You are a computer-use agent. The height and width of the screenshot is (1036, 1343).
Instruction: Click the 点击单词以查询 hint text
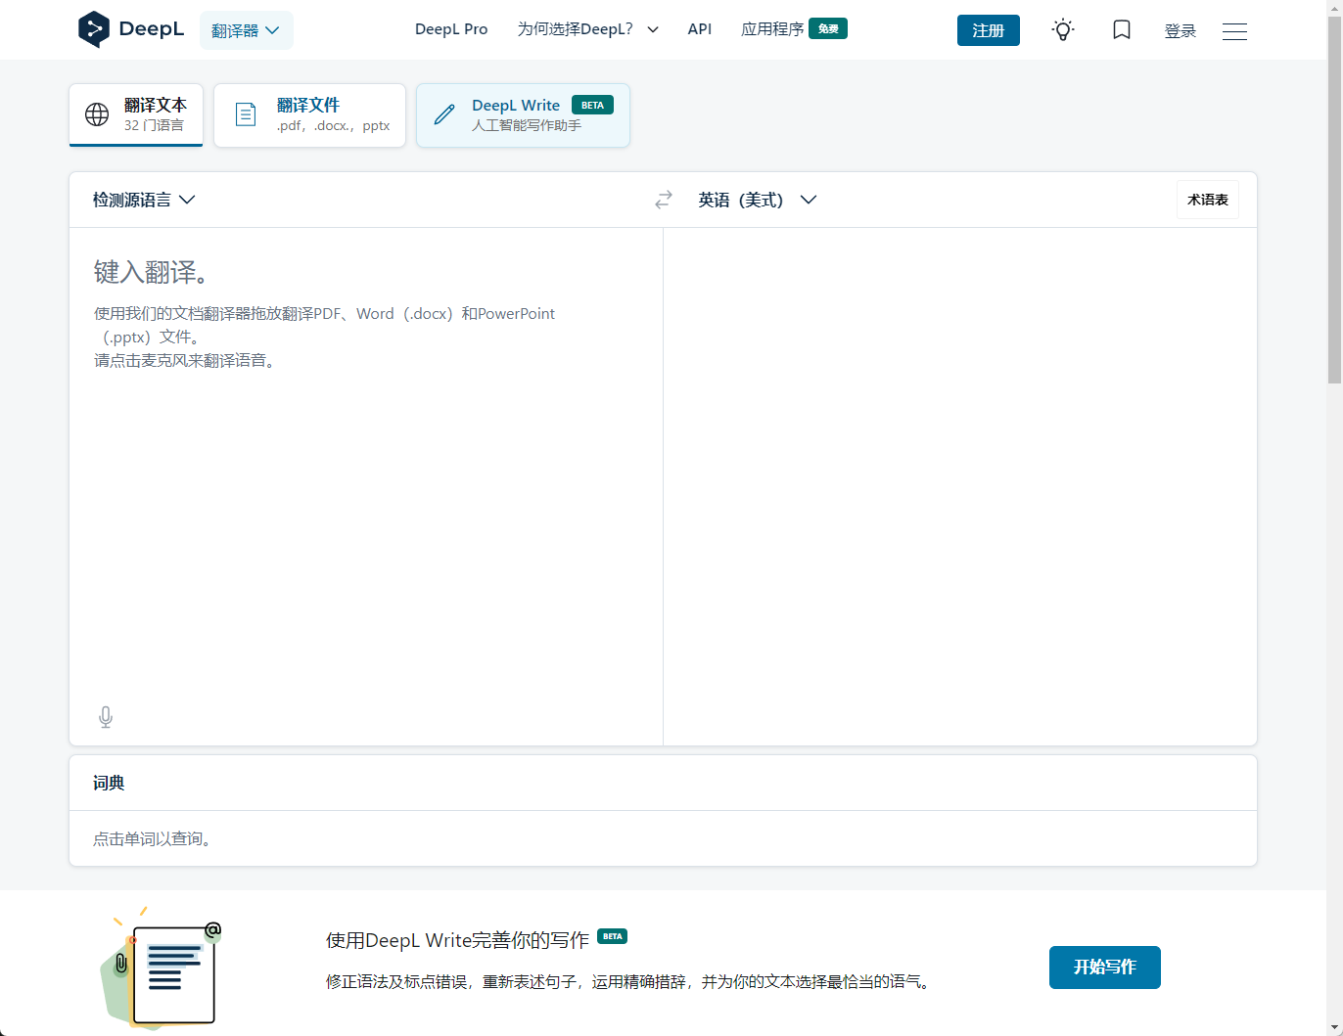(153, 838)
